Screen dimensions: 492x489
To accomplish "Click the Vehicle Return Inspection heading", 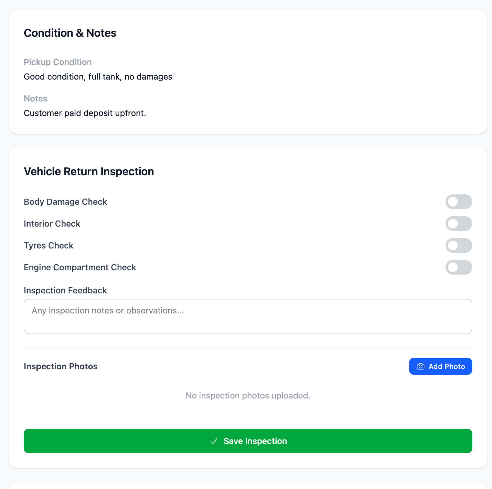I will pyautogui.click(x=89, y=171).
